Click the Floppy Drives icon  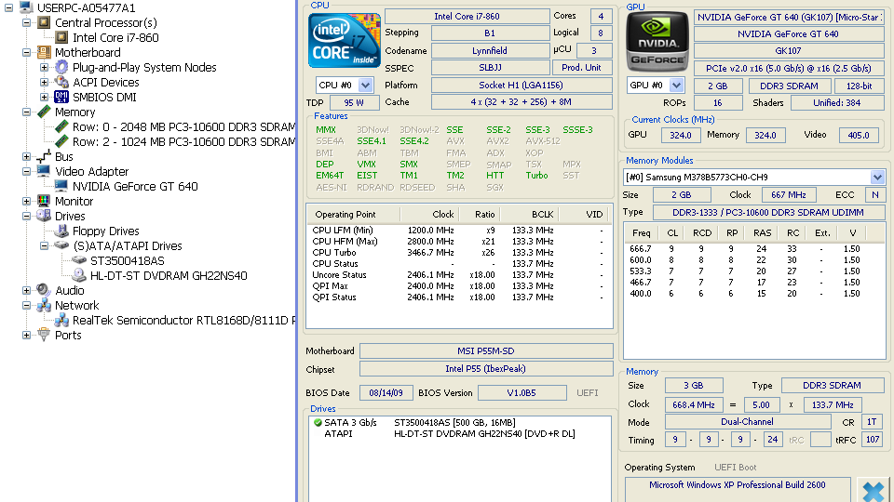pyautogui.click(x=61, y=231)
